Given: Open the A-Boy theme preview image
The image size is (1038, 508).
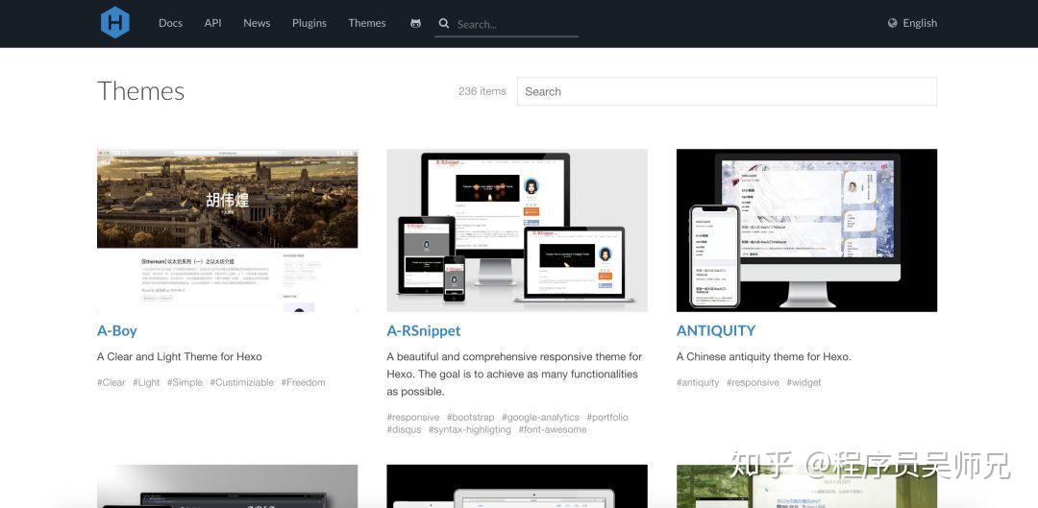Looking at the screenshot, I should pos(227,230).
